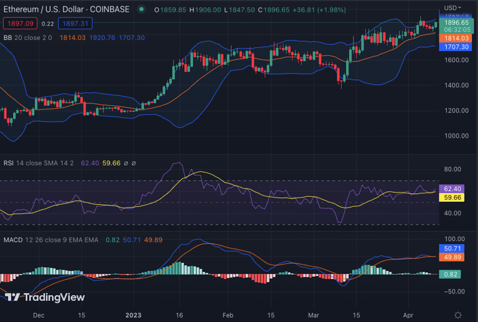Click the orange 49.89 MACD axis label
This screenshot has width=478, height=322.
click(x=452, y=257)
